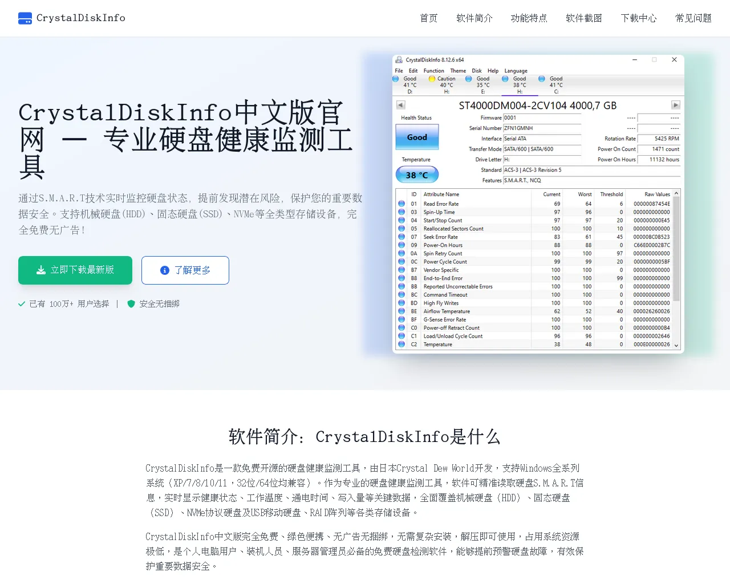Click the 了解更多 button
Viewport: 730px width, 584px height.
pos(185,270)
